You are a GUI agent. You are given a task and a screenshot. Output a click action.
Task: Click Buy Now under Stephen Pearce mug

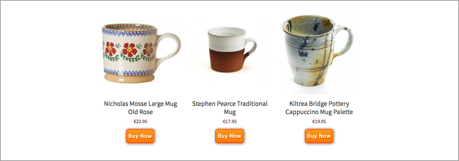[x=229, y=136]
